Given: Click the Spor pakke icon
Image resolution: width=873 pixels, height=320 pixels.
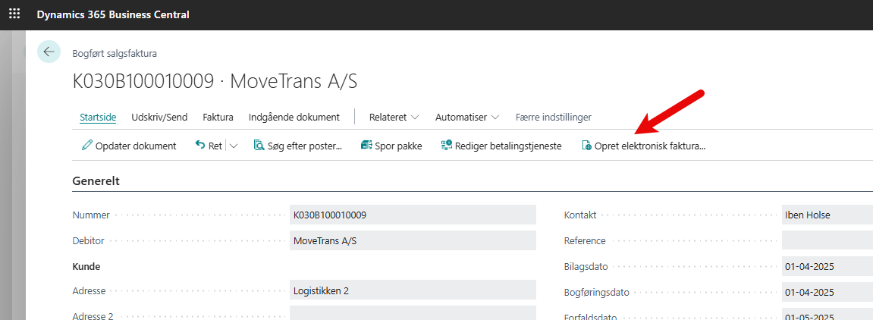Looking at the screenshot, I should coord(366,146).
